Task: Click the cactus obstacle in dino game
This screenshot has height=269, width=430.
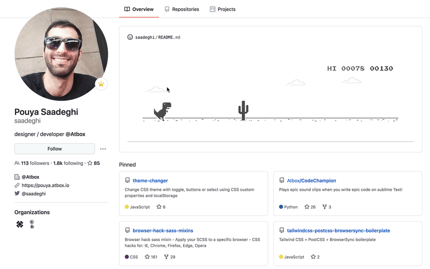Action: 243,111
